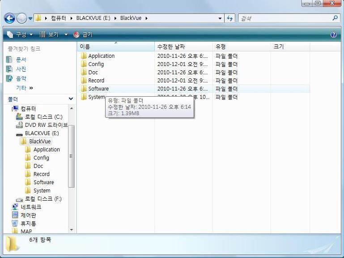
Task: Click into the 검색 search field
Action: [285, 18]
